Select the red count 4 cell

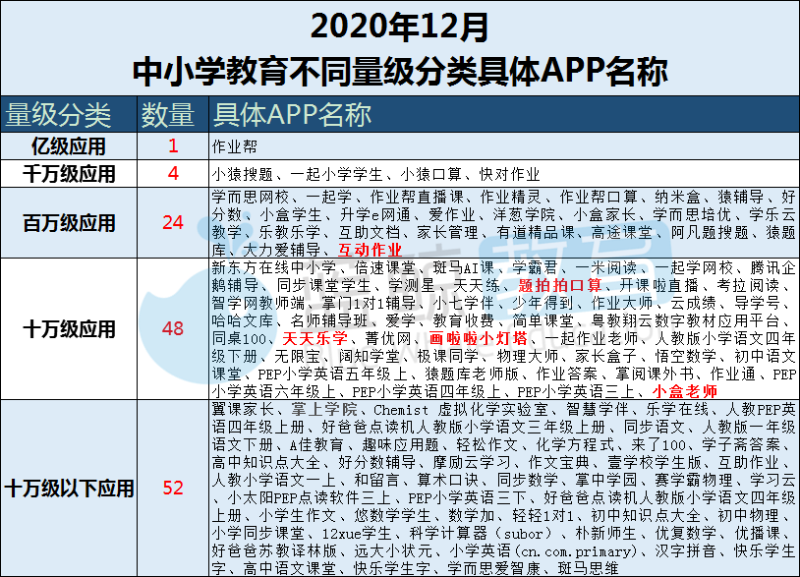(173, 175)
